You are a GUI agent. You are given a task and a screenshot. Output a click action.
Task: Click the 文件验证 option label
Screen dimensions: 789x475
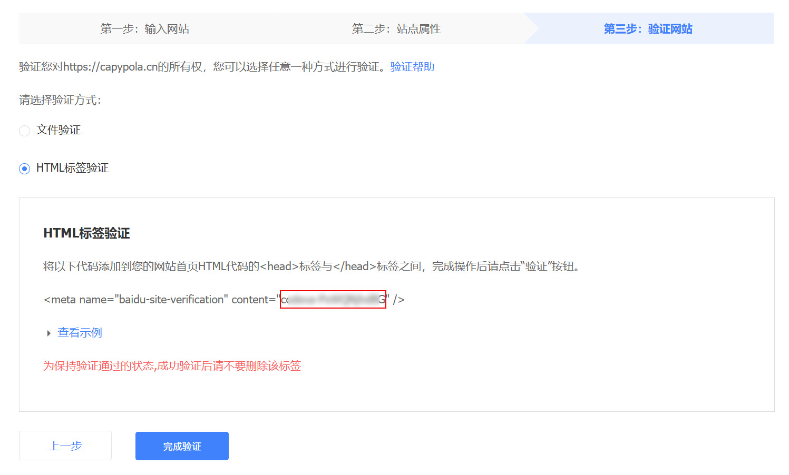[59, 130]
